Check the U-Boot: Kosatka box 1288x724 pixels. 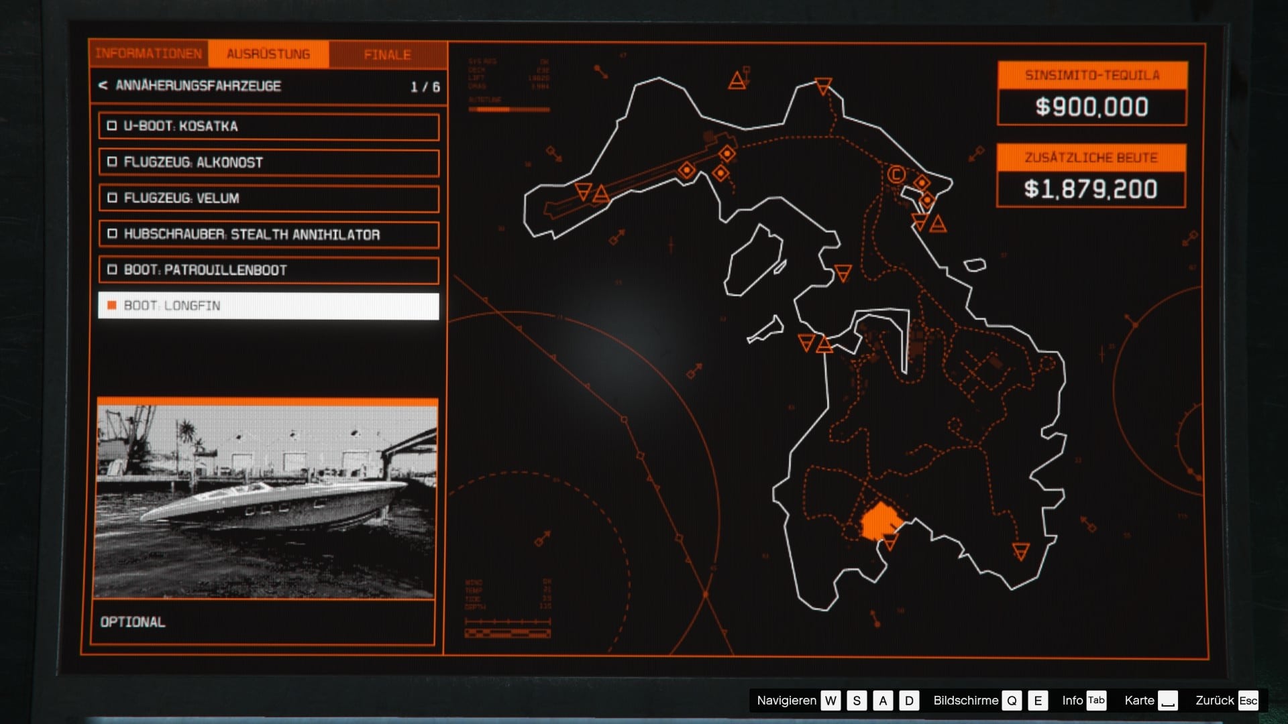coord(112,126)
